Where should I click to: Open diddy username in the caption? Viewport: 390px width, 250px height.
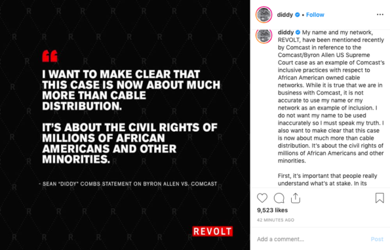[x=286, y=32]
